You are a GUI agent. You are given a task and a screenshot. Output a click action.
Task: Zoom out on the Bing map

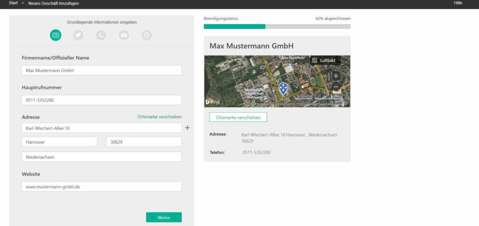[x=336, y=87]
